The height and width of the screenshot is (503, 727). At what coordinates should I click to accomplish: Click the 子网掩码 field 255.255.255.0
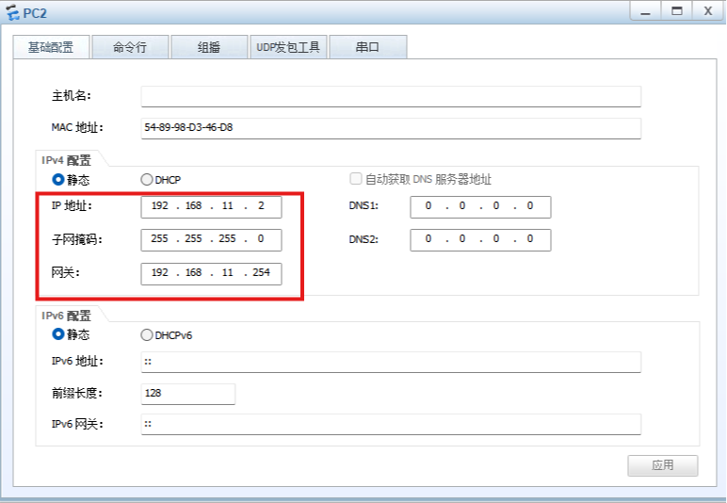211,239
